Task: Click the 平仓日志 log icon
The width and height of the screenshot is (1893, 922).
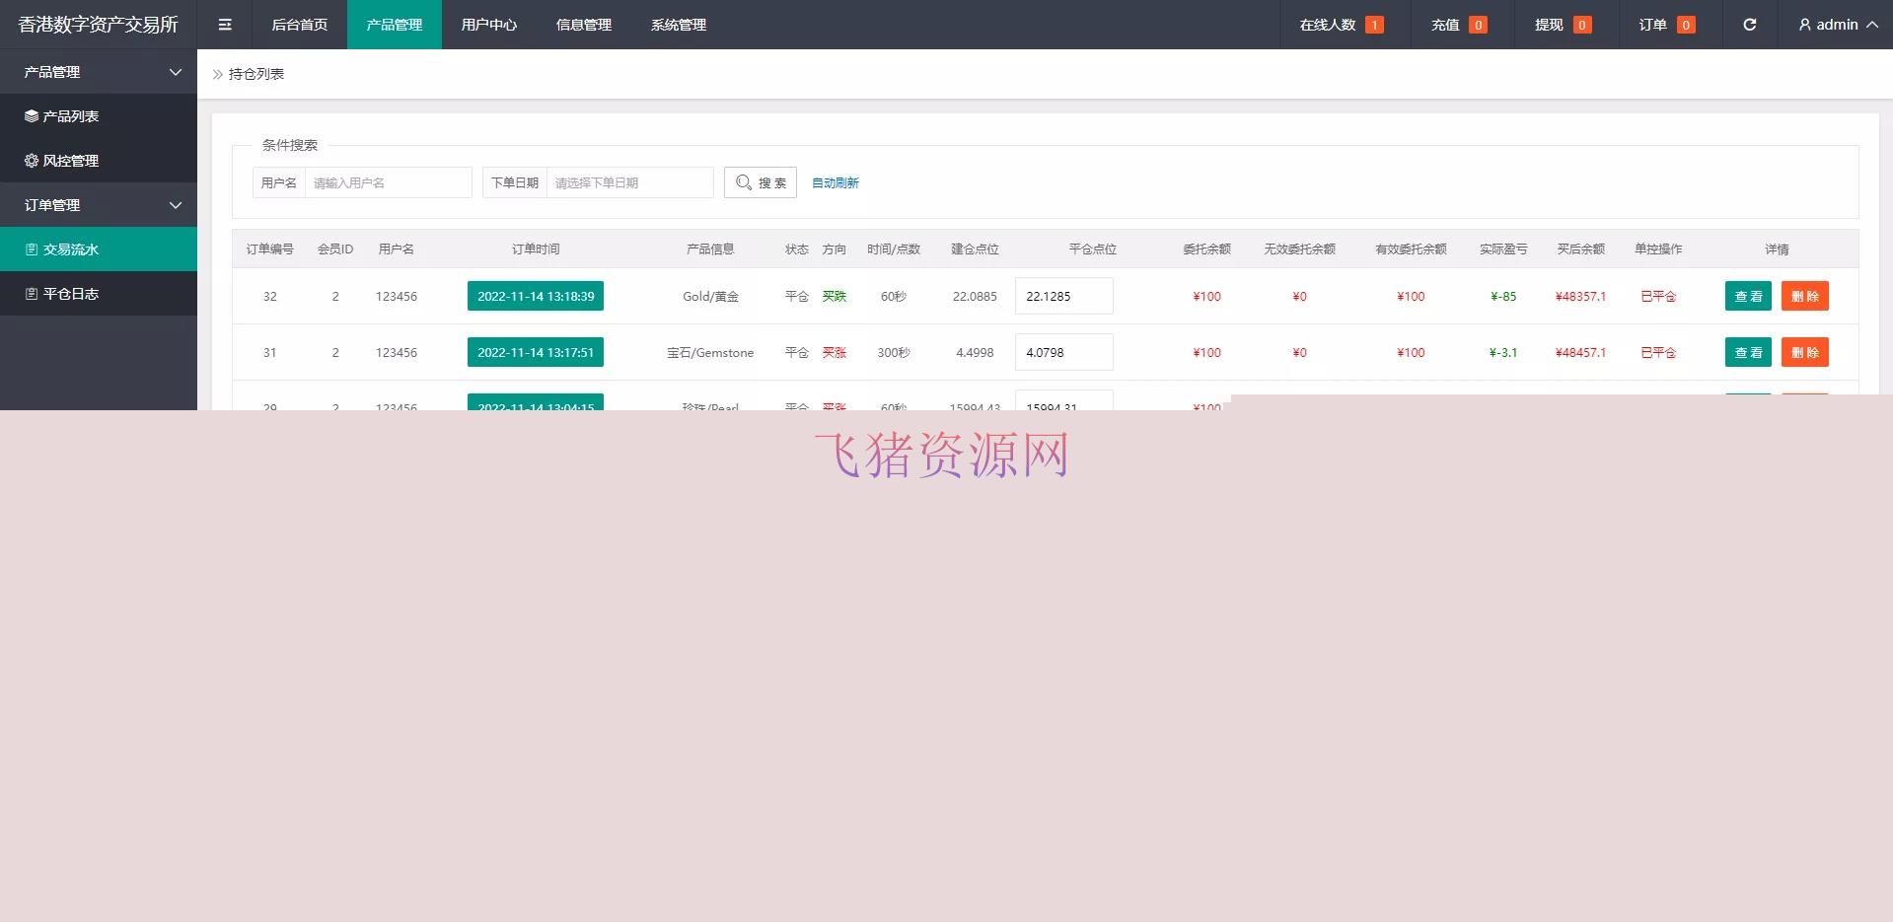Action: point(31,293)
